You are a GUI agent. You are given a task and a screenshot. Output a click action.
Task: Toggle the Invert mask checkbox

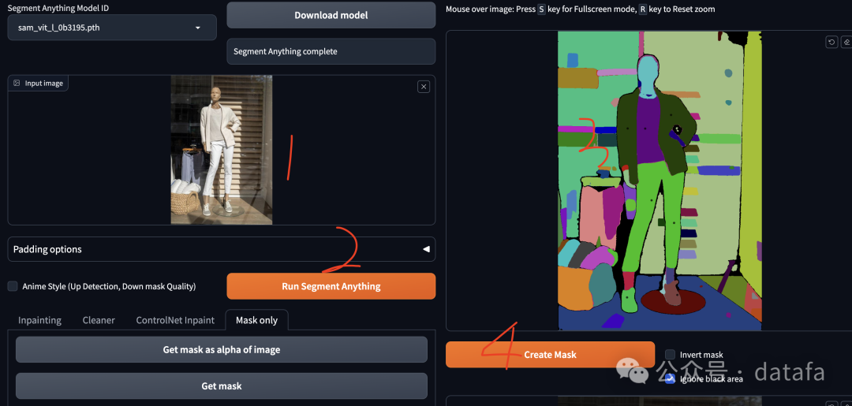[x=670, y=355]
